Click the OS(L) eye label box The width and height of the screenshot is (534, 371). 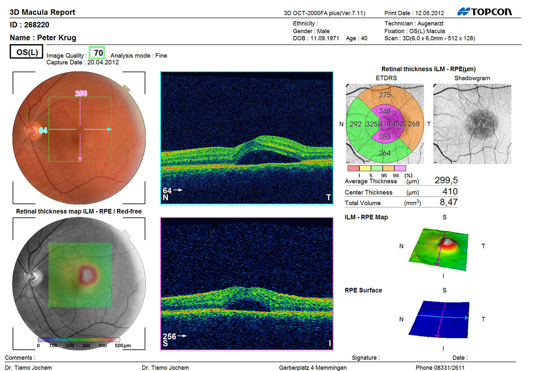tap(26, 52)
